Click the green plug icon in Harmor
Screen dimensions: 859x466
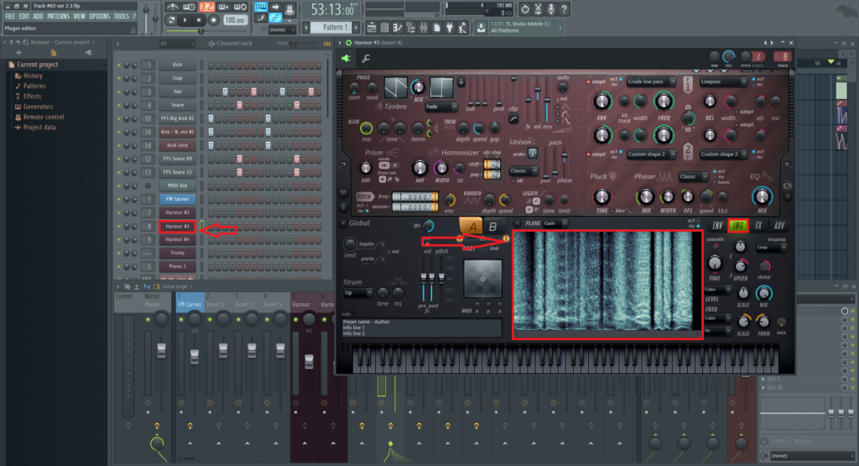click(x=346, y=58)
